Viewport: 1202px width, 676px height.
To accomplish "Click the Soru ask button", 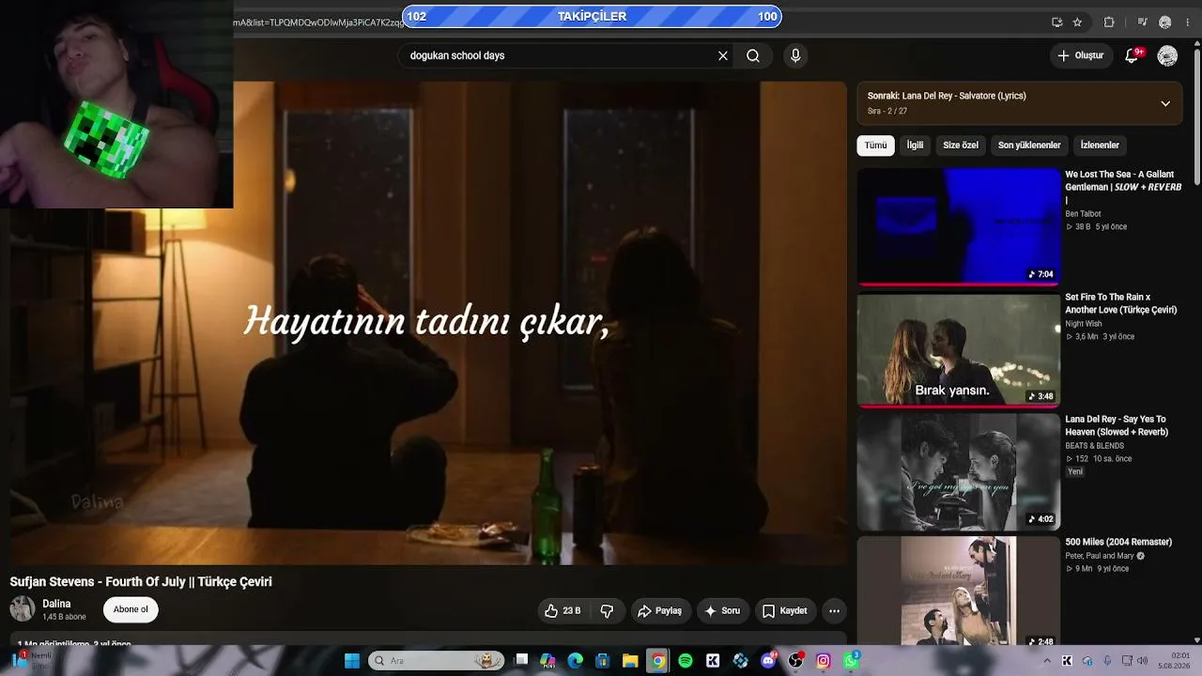I will click(x=722, y=610).
